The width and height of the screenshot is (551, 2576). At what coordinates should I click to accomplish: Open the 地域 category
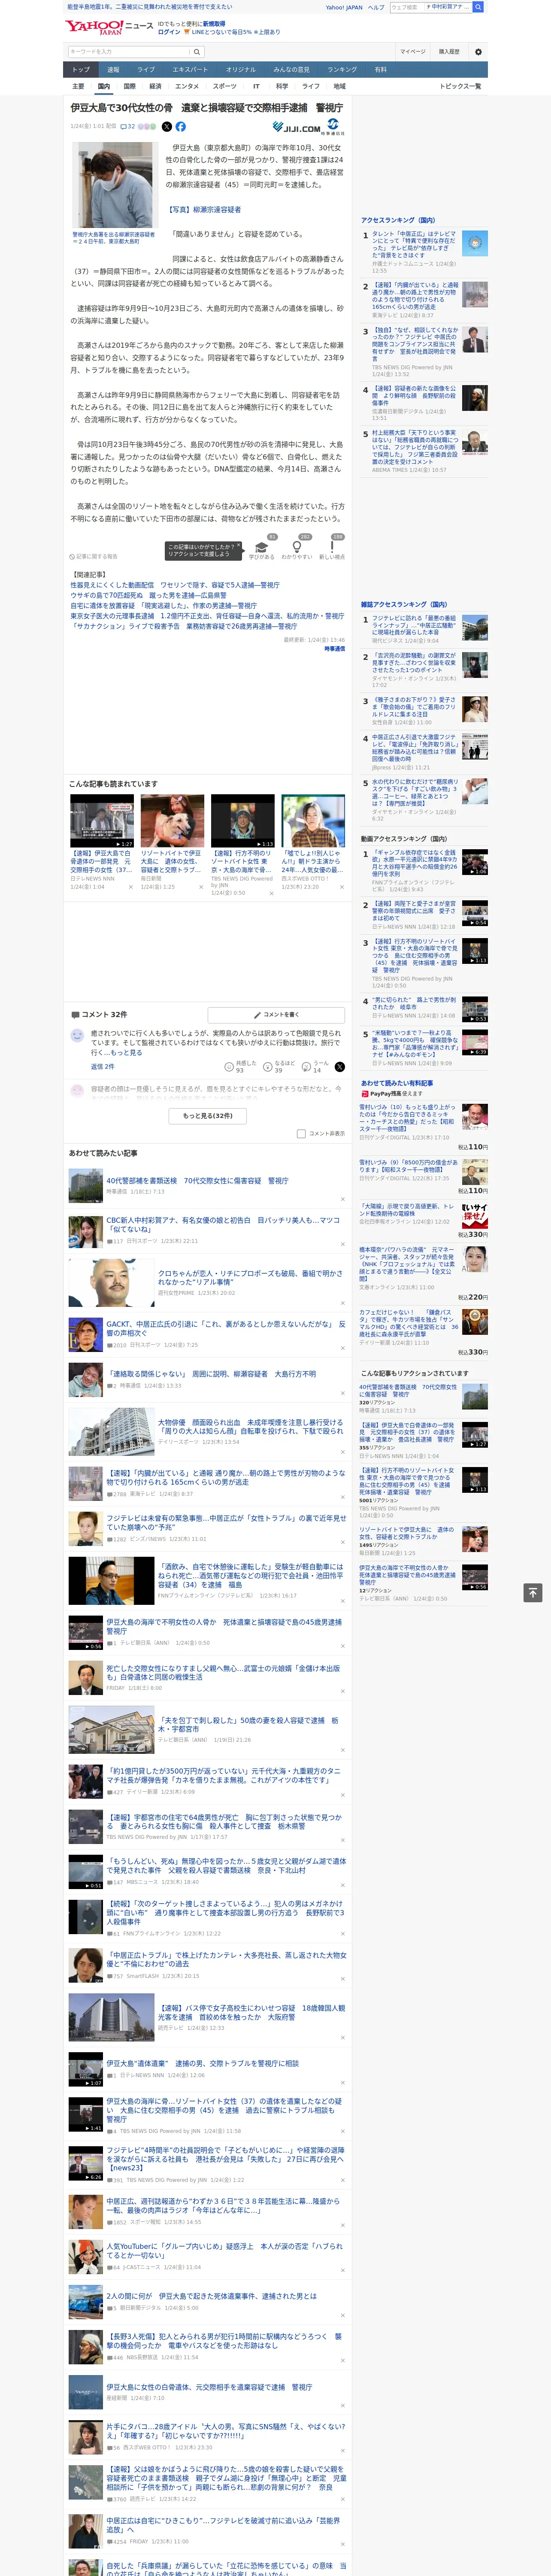coord(340,86)
